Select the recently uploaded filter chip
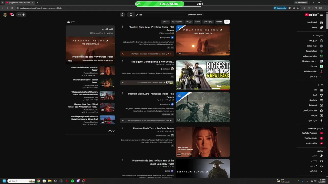Screen dimensions: 328x184 (x=177, y=22)
